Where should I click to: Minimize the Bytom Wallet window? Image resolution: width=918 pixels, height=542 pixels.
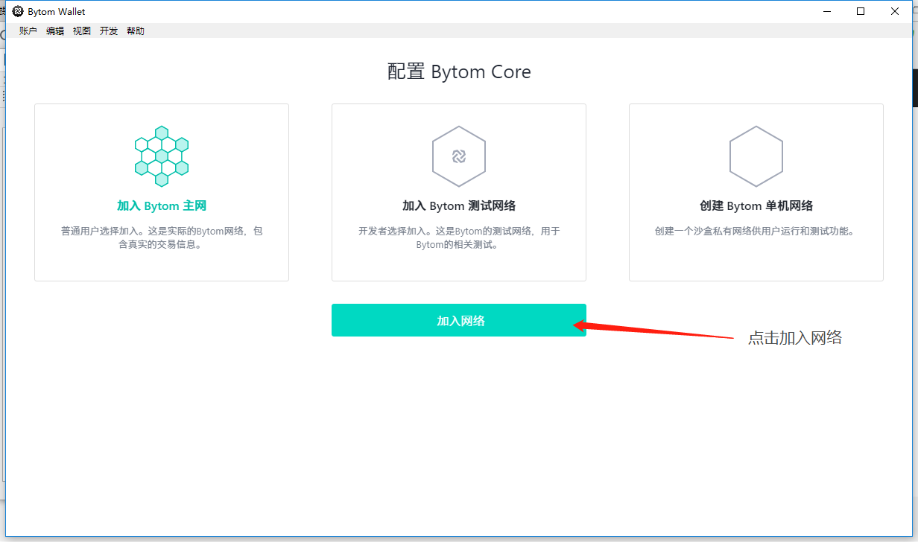click(x=826, y=11)
